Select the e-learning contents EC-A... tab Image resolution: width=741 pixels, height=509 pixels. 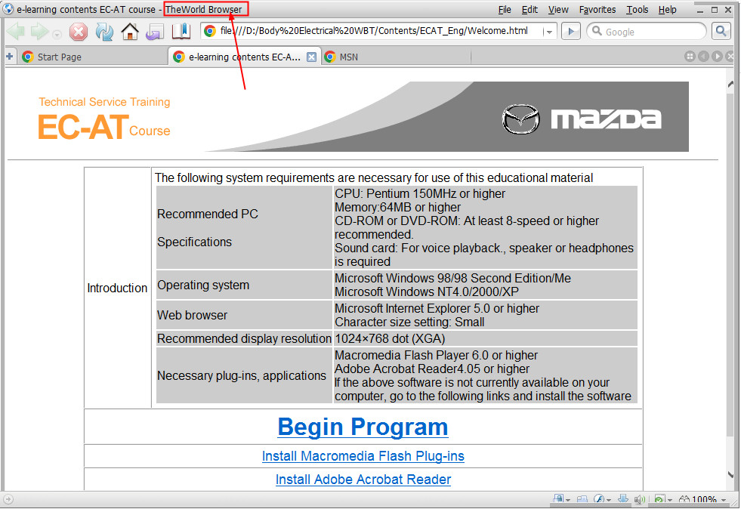pyautogui.click(x=244, y=57)
